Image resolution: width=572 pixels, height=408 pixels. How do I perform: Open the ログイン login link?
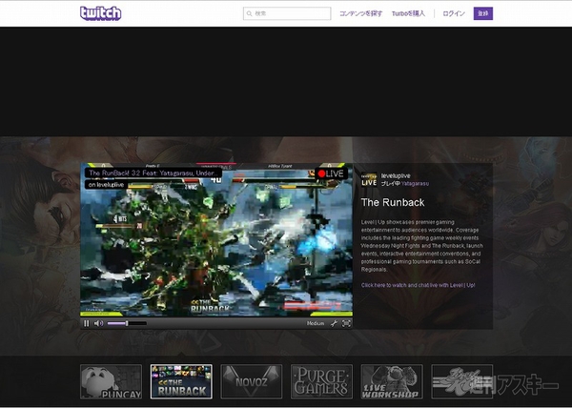point(454,13)
